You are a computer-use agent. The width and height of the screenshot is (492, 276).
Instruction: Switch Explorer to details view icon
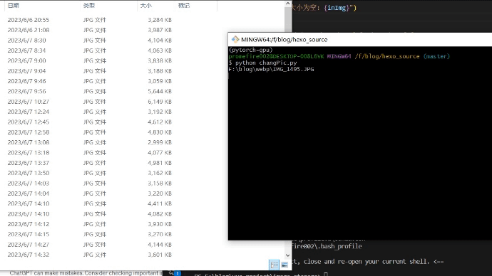pos(275,265)
